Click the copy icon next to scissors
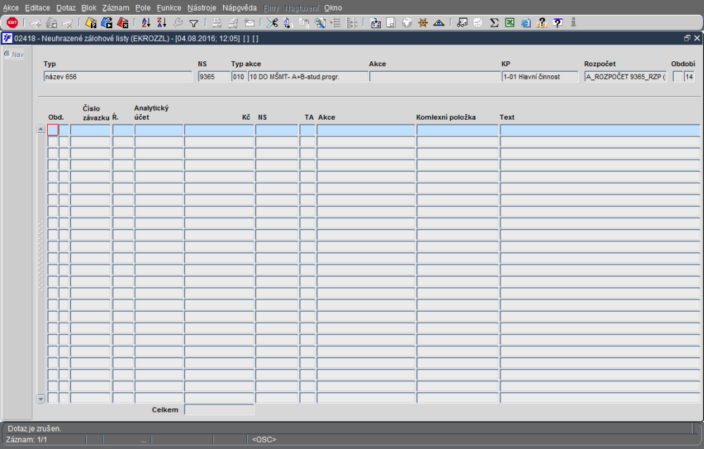This screenshot has height=449, width=704. tap(288, 23)
